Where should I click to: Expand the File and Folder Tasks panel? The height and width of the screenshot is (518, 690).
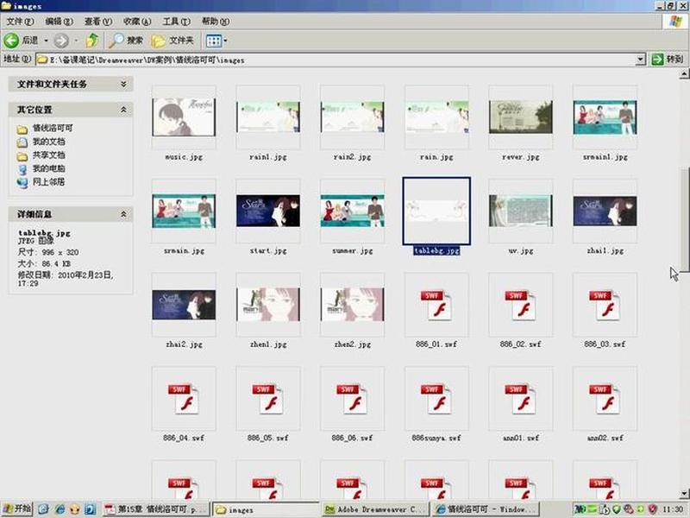click(x=123, y=84)
